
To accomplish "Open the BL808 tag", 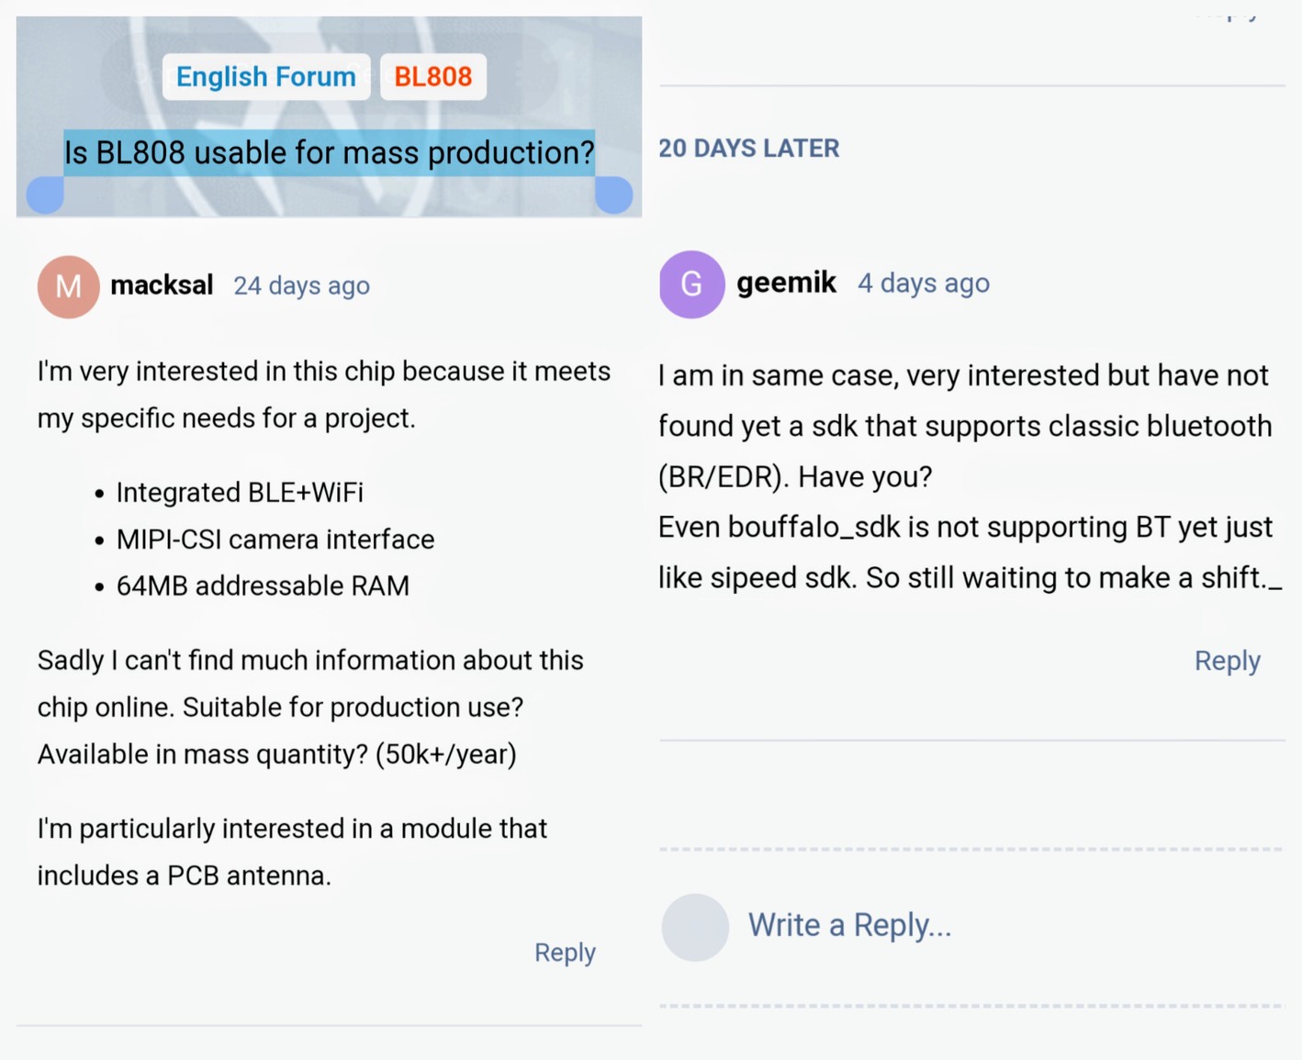I will (432, 76).
